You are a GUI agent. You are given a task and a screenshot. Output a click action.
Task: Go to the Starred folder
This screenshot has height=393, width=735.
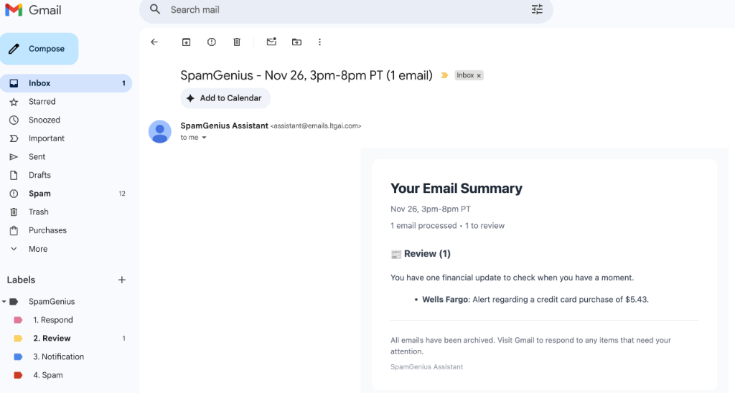coord(42,102)
